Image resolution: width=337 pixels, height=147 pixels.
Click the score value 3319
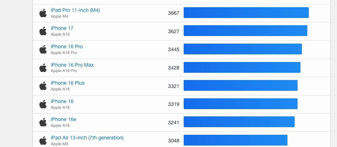174,104
